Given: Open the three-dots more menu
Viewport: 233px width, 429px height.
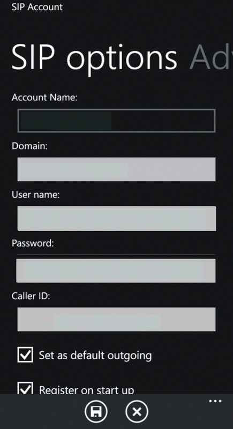Looking at the screenshot, I should (x=215, y=401).
